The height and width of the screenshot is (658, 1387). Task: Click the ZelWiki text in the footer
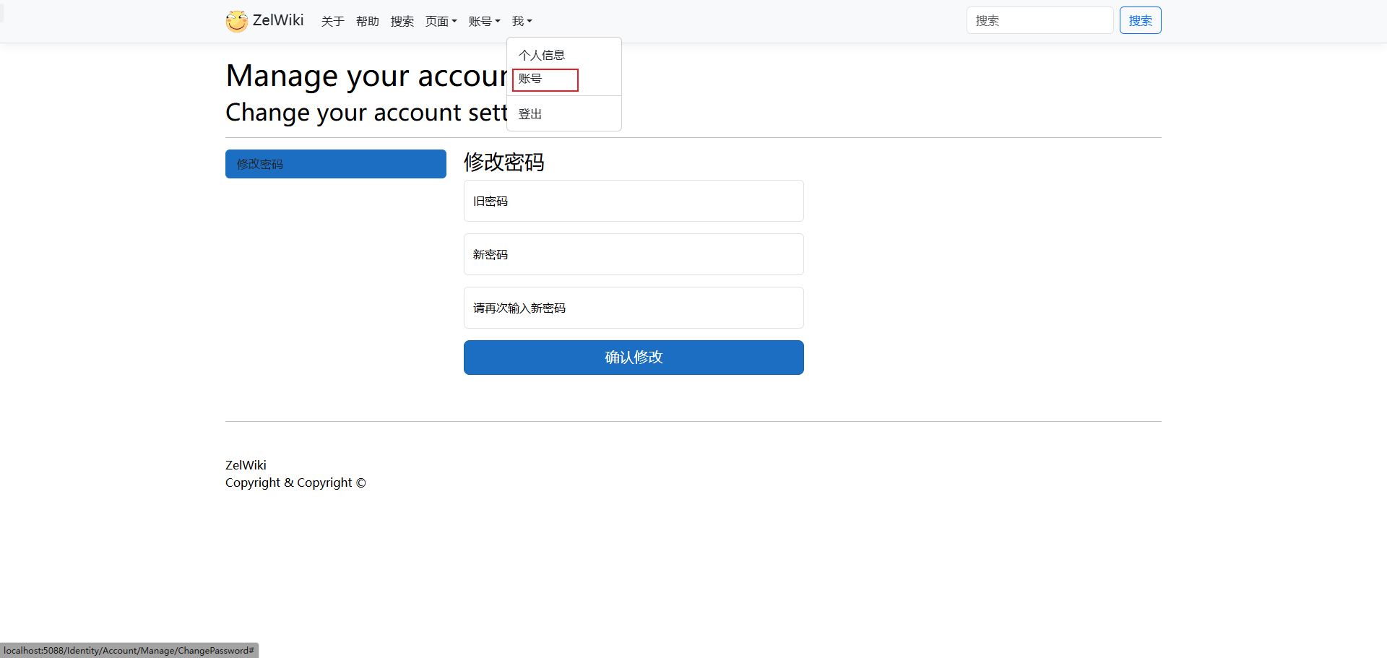pyautogui.click(x=246, y=465)
